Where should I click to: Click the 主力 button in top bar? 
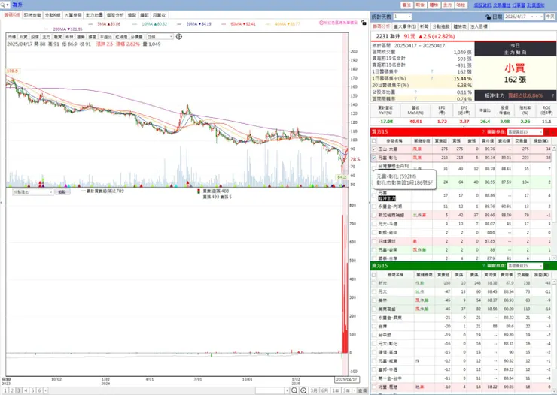pos(448,5)
